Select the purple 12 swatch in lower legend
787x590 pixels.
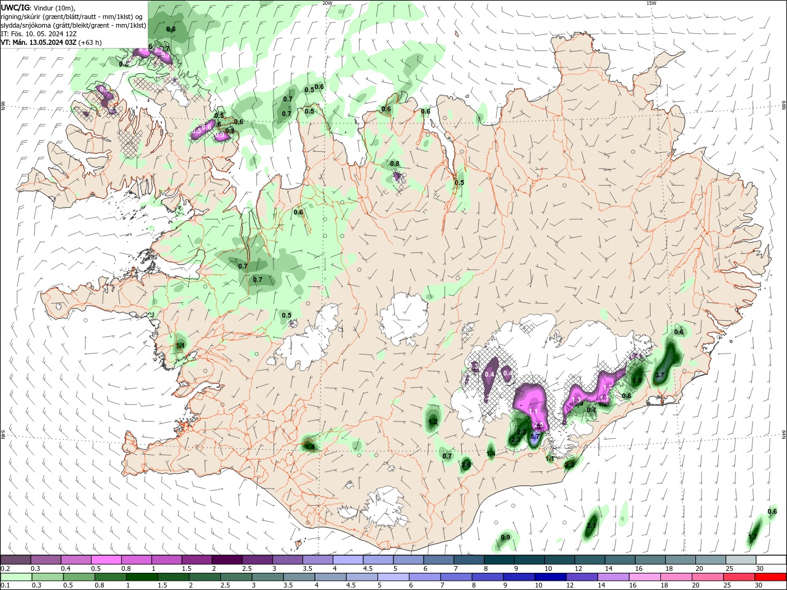581,577
